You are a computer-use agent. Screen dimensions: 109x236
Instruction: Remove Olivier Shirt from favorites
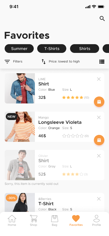[99, 156]
